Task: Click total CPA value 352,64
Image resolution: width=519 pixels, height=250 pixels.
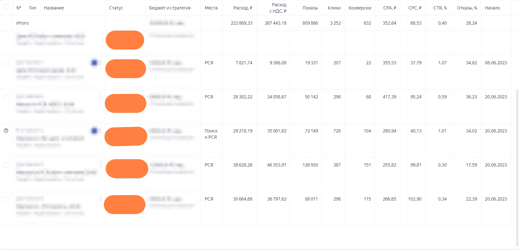Action: click(389, 23)
